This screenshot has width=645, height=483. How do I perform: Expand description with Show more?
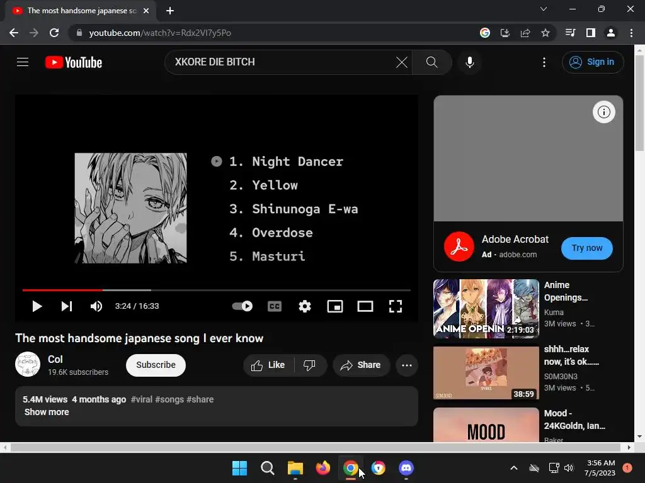pos(47,412)
